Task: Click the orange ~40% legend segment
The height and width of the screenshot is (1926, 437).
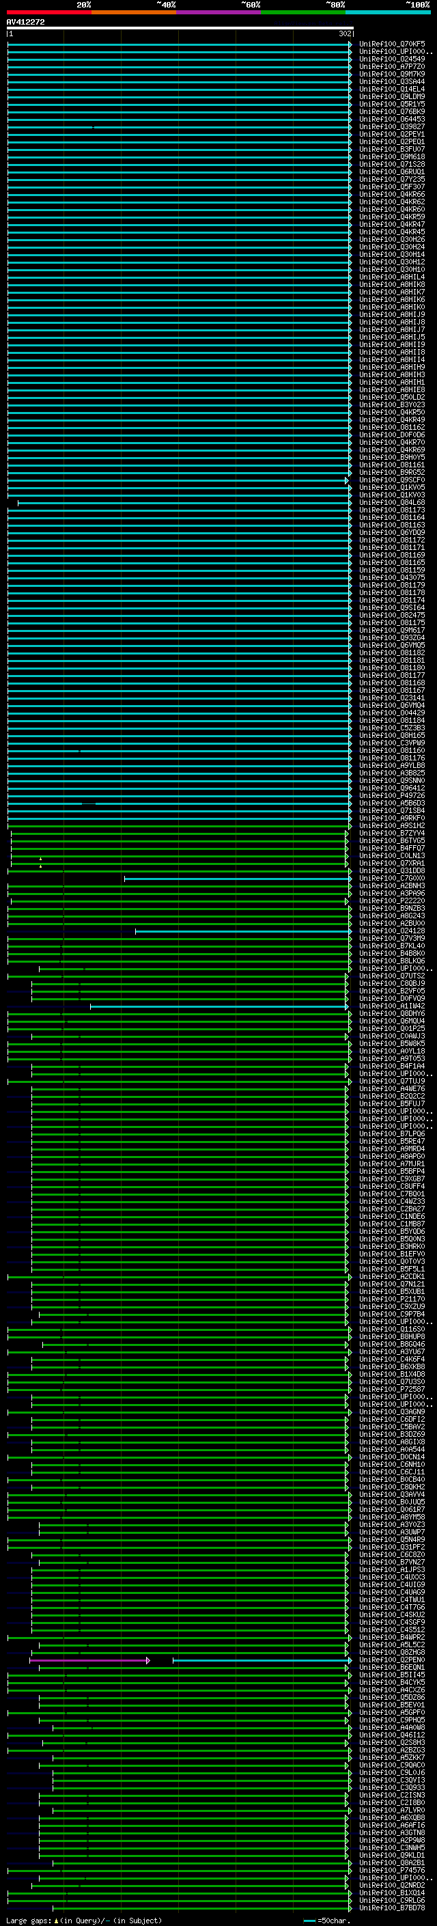Action: [134, 12]
